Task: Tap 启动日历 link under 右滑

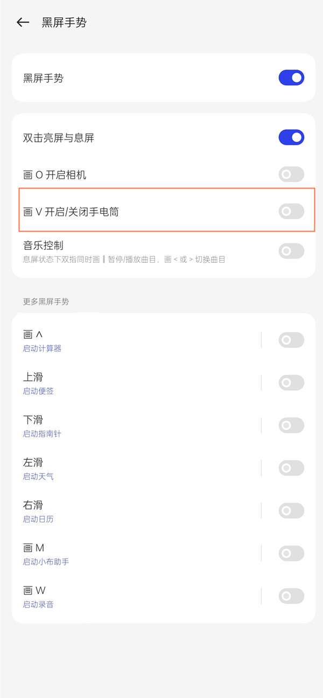Action: click(x=38, y=519)
